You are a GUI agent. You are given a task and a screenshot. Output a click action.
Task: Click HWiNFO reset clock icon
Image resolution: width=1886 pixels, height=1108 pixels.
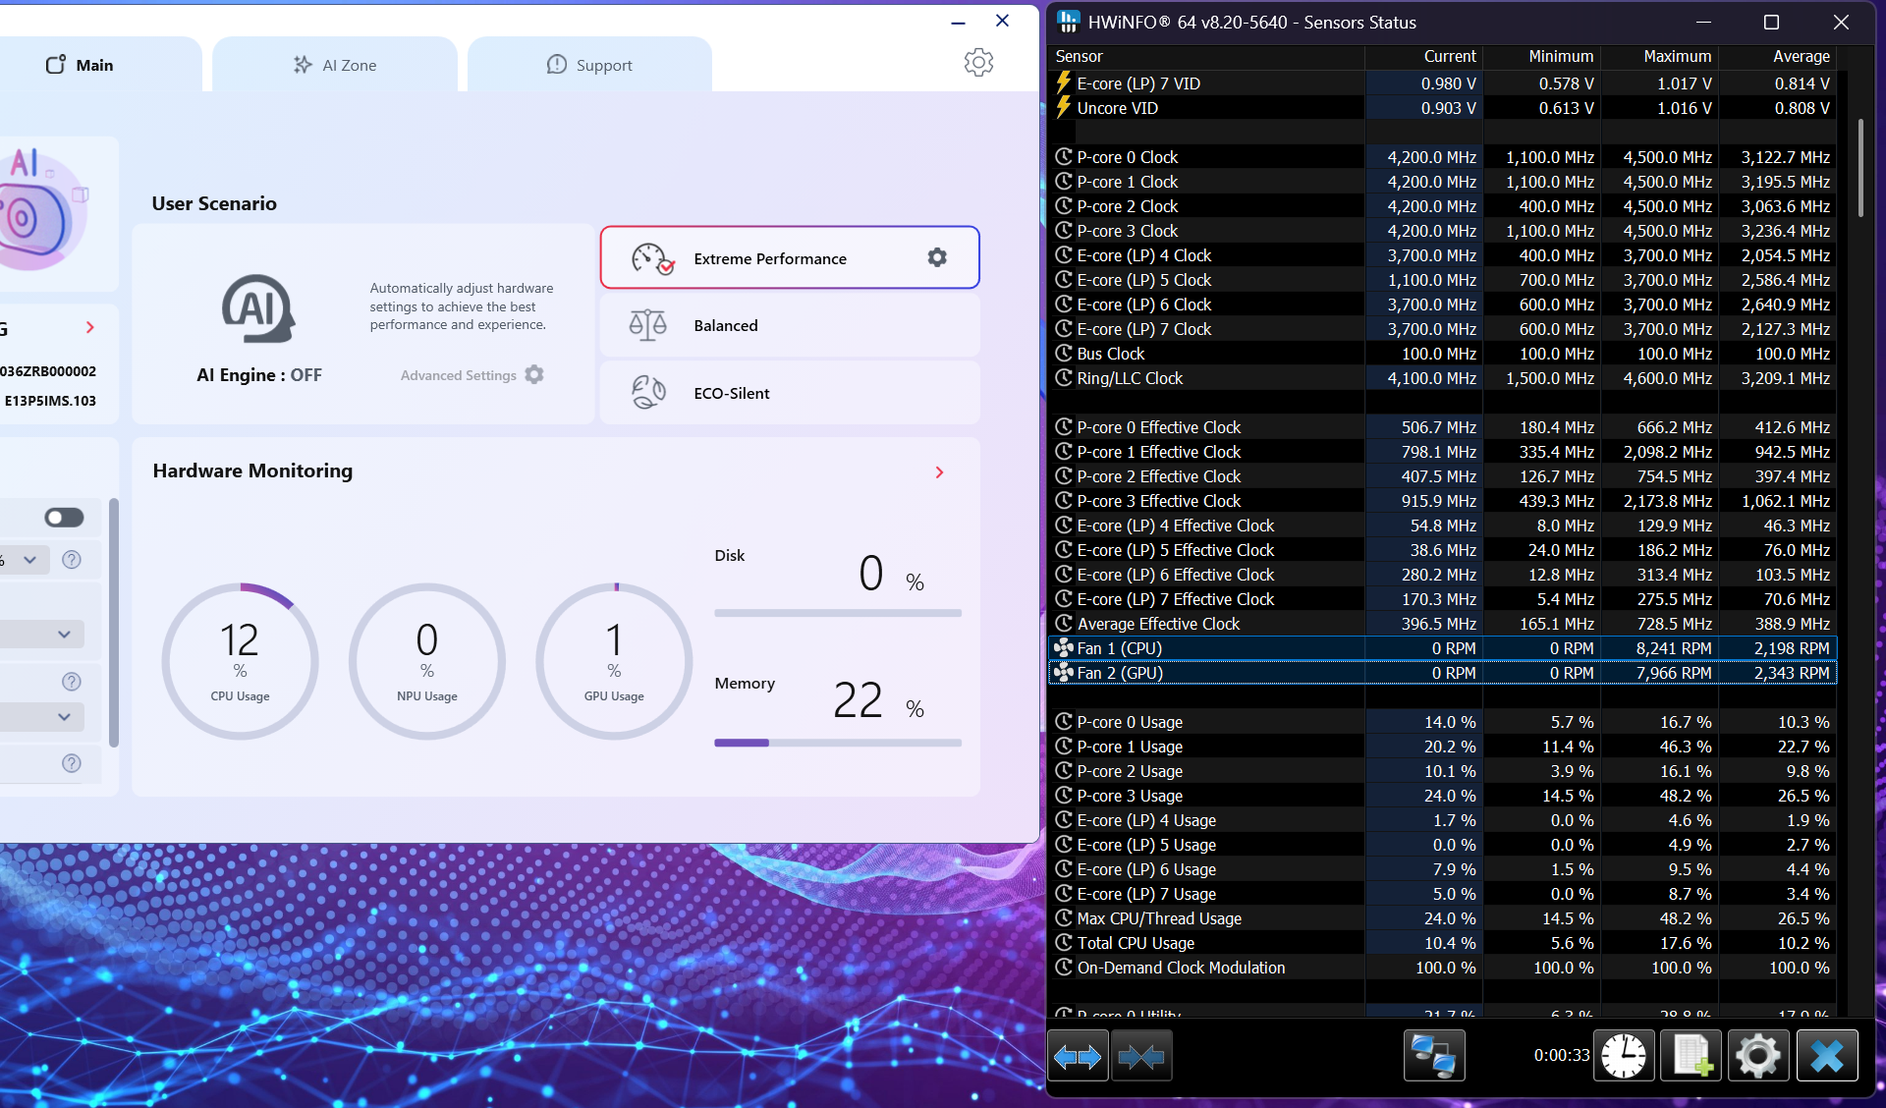pyautogui.click(x=1624, y=1056)
